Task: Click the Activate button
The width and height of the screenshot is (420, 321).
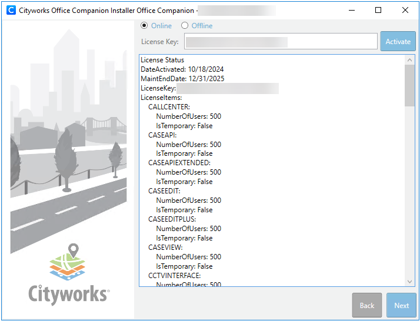Action: [x=398, y=41]
